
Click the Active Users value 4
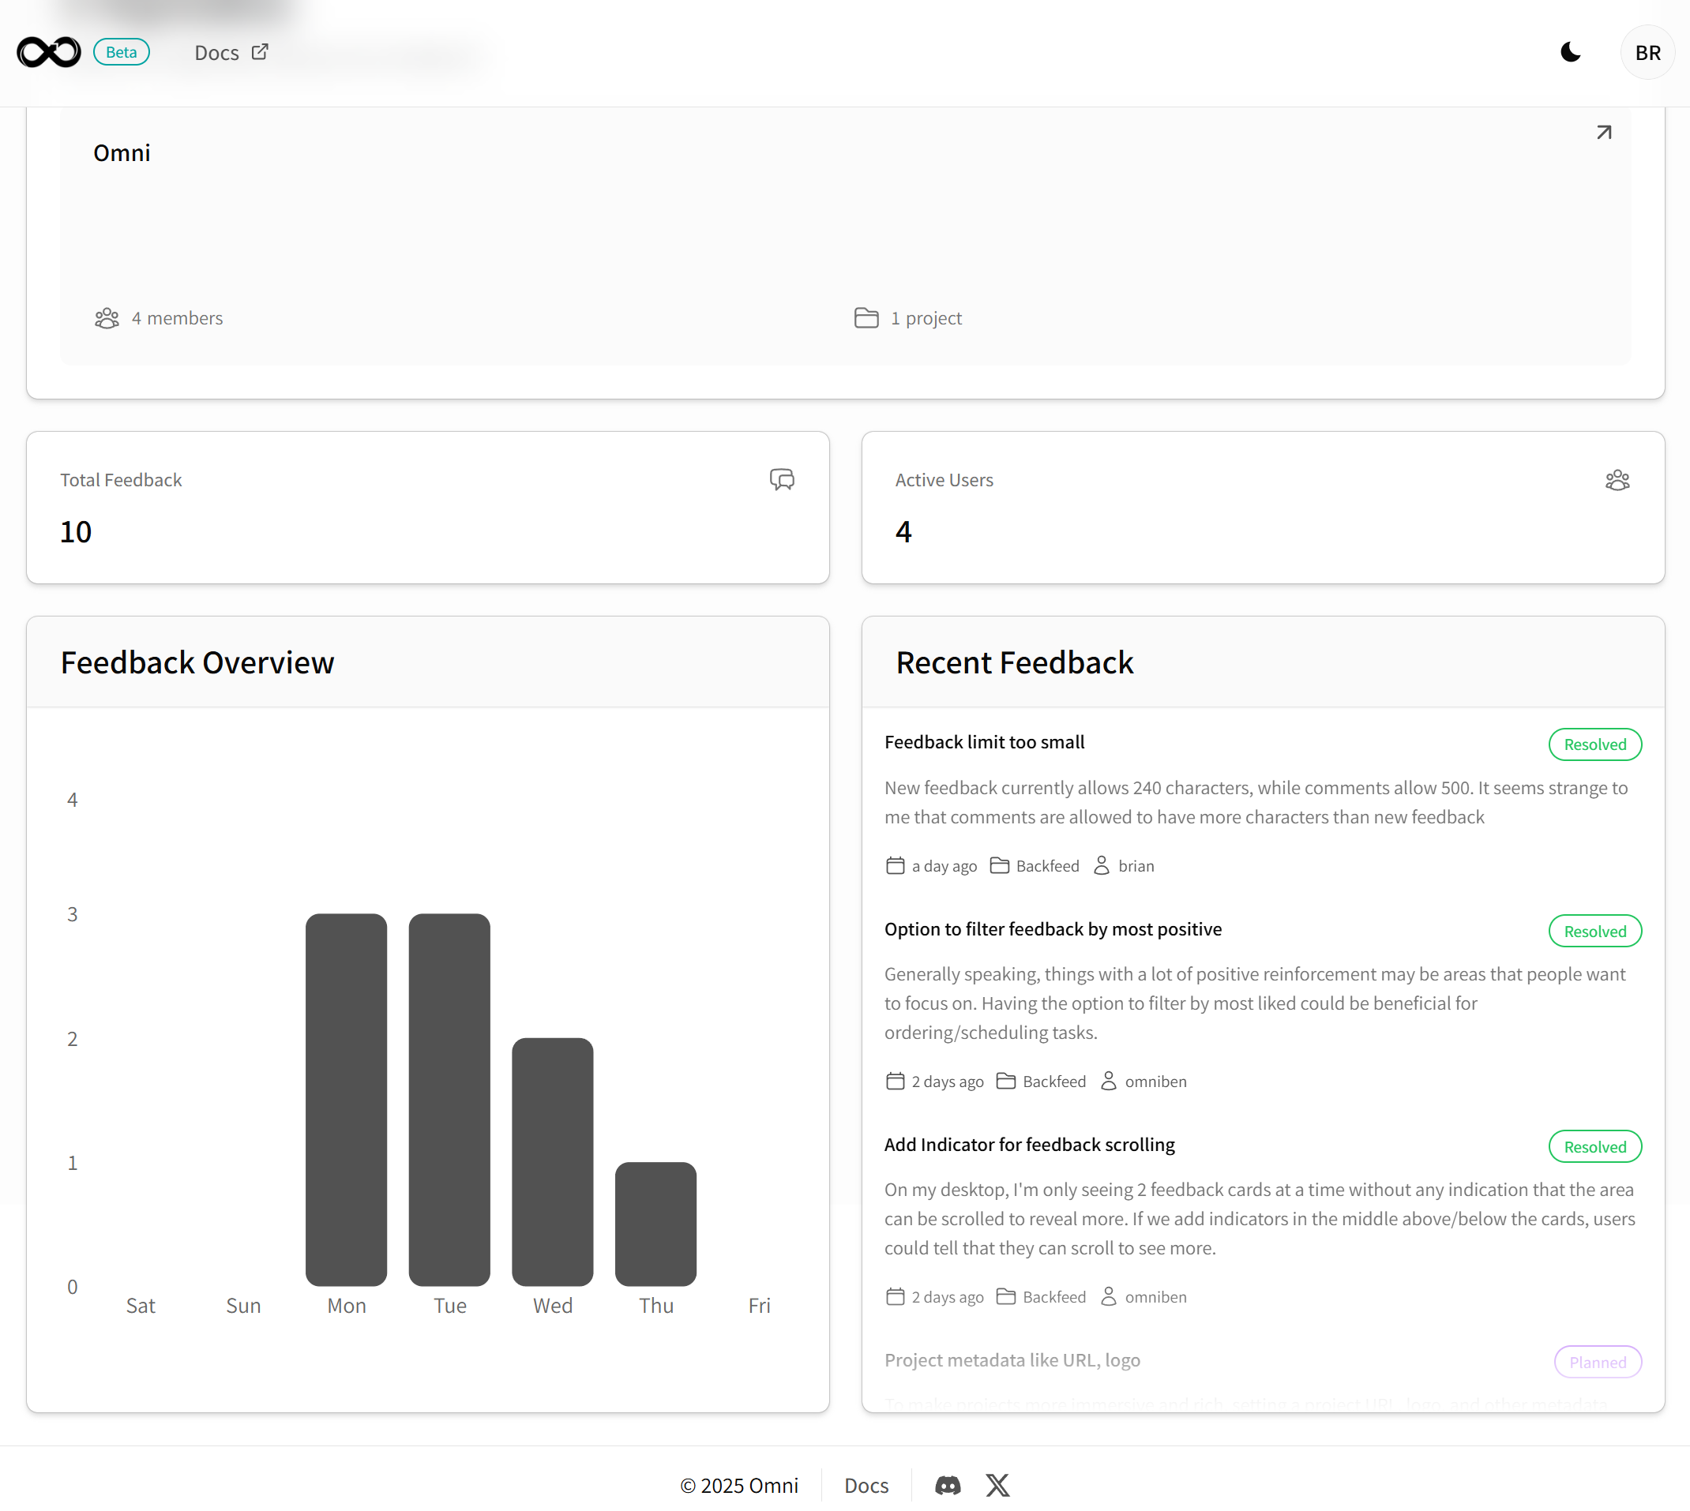[903, 532]
